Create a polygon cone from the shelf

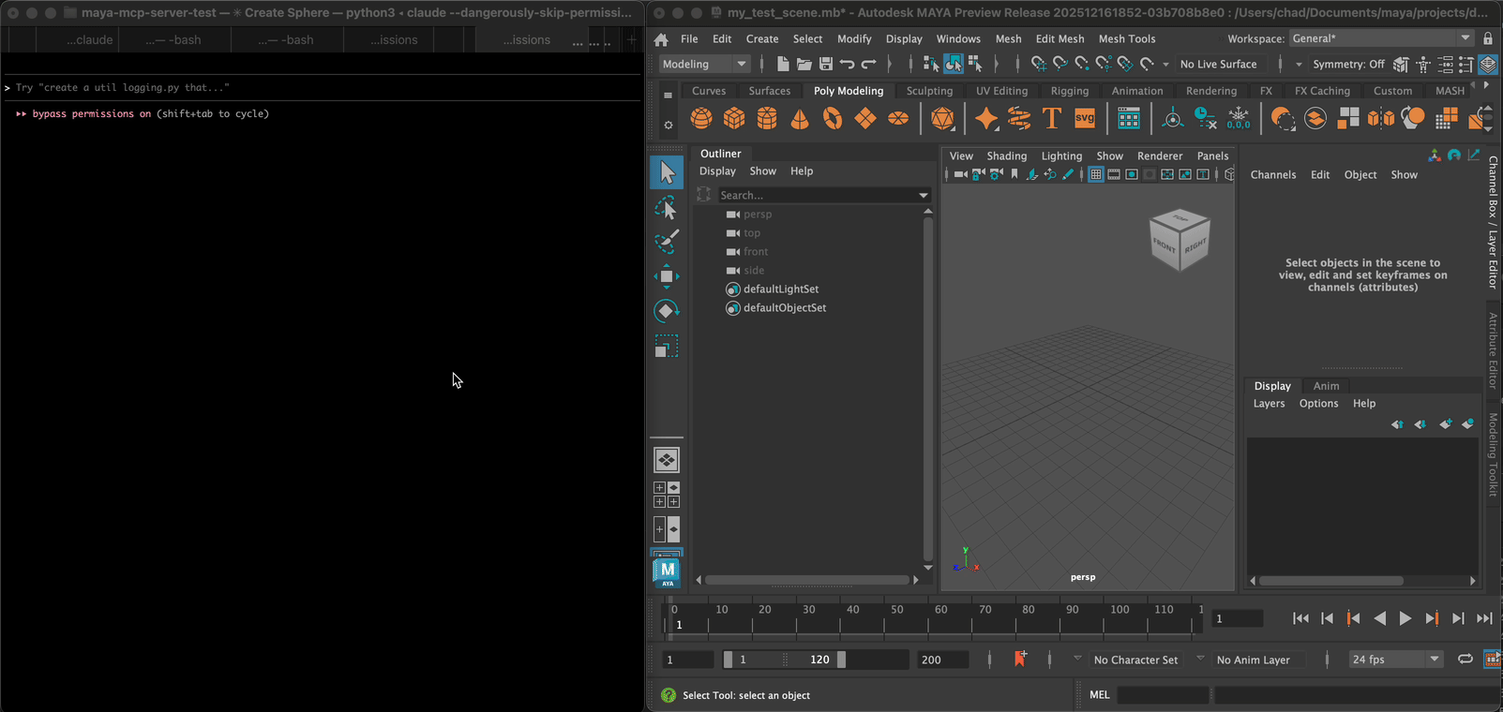tap(800, 119)
